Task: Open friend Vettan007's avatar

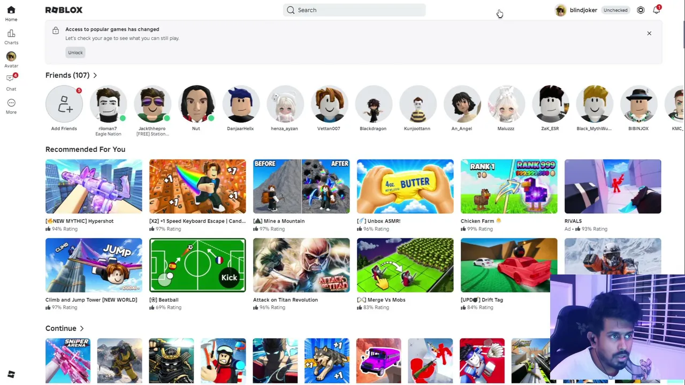Action: [329, 104]
